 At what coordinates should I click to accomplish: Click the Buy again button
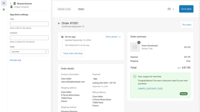pos(187,25)
